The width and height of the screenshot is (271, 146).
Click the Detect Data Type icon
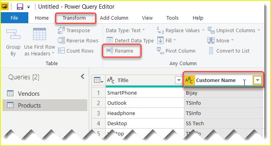point(110,40)
